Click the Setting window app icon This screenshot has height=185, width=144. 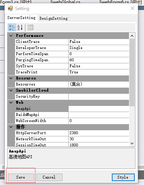tap(10, 8)
